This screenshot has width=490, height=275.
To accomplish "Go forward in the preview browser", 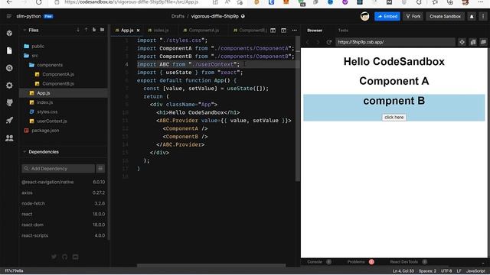I will (318, 42).
